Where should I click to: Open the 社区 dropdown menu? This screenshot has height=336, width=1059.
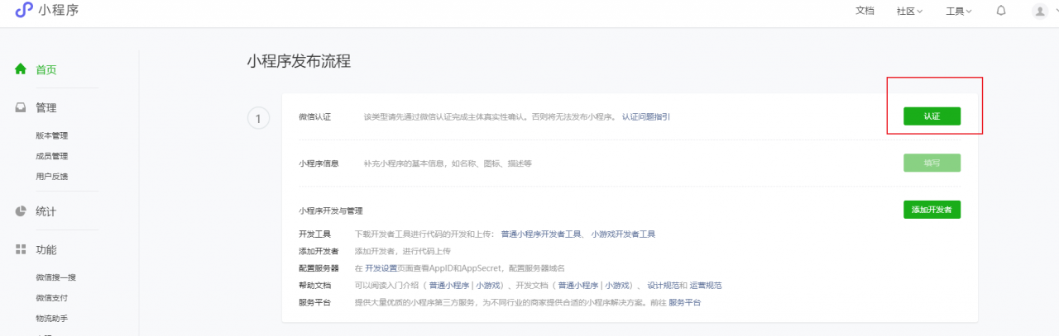pyautogui.click(x=909, y=11)
